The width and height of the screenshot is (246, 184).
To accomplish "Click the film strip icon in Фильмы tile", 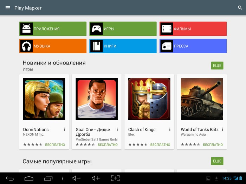I will coord(167,29).
